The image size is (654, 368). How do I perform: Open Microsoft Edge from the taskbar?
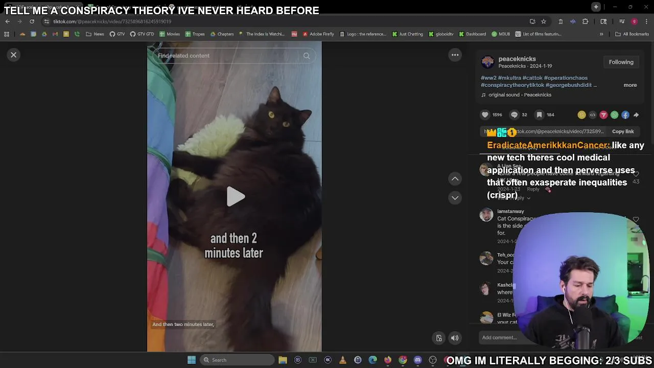click(373, 360)
